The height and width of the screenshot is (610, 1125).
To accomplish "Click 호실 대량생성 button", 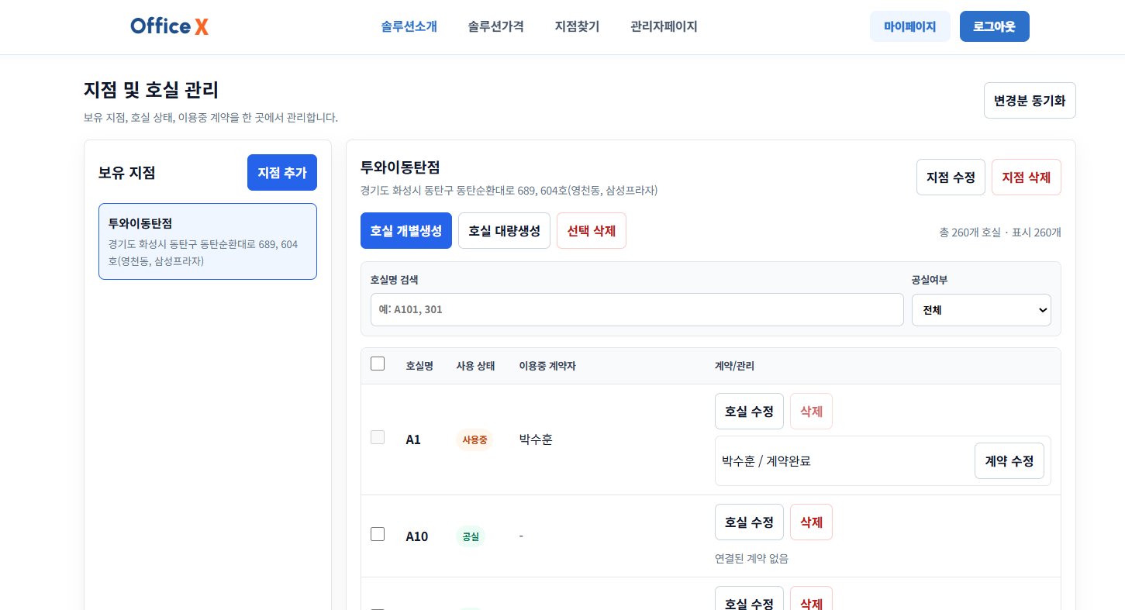I will pyautogui.click(x=504, y=231).
